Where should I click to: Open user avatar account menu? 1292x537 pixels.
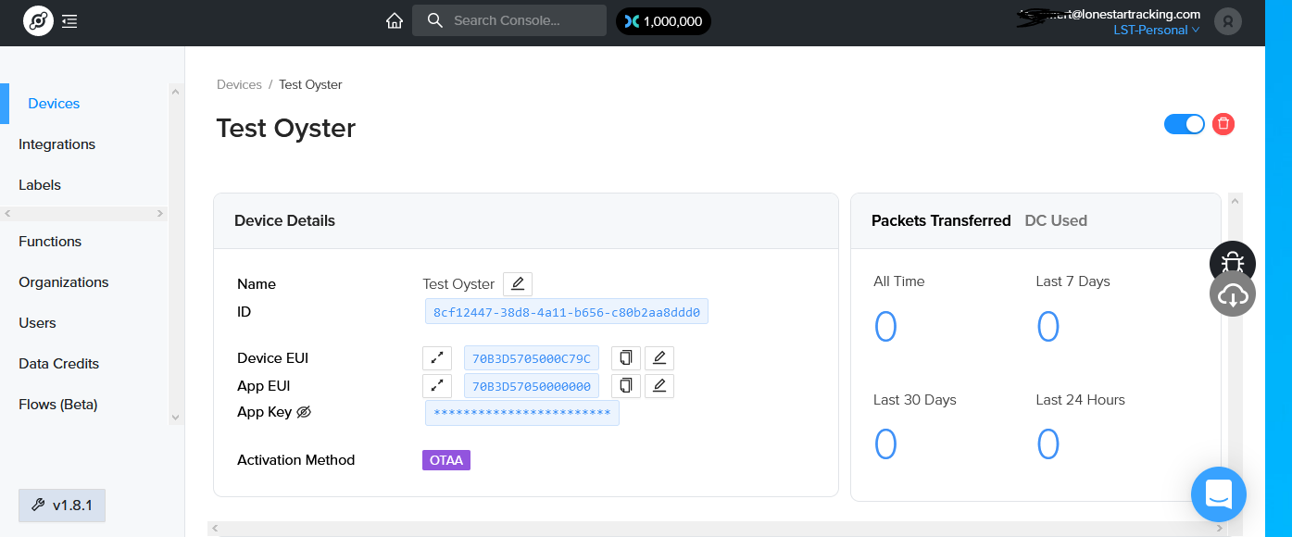point(1228,20)
